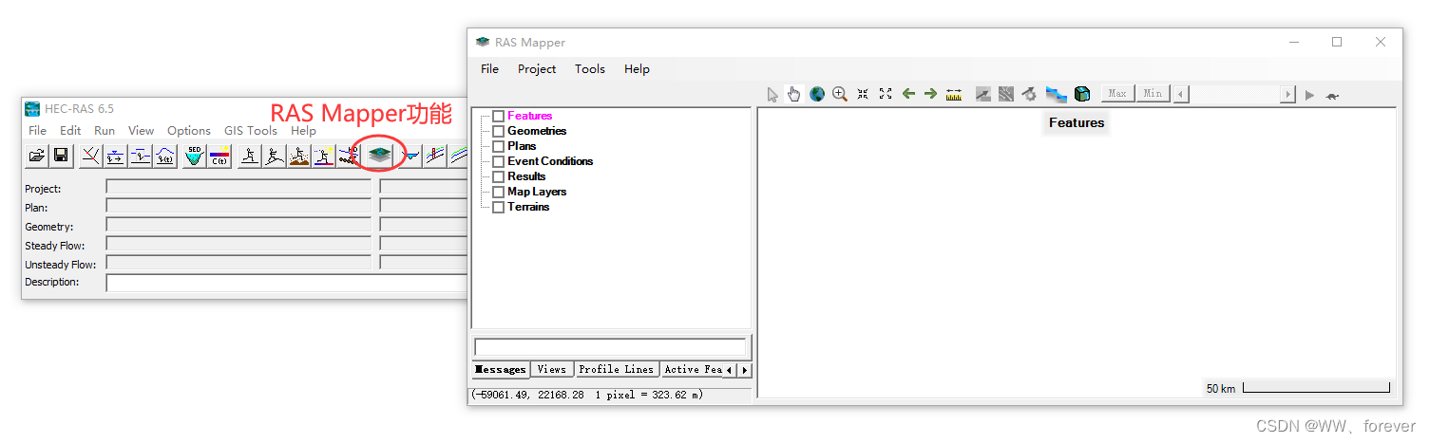
Task: Select the ruler Measure tool
Action: click(x=954, y=94)
